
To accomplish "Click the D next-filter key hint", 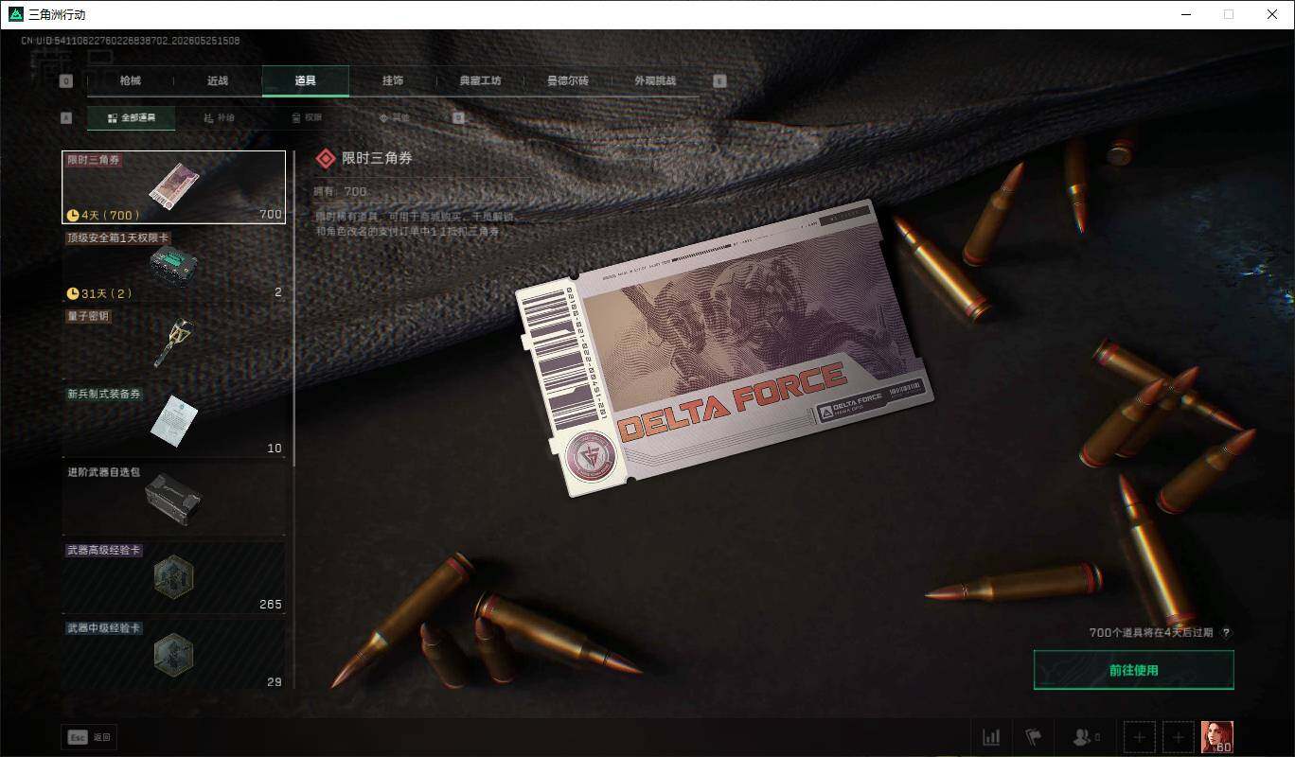I will [x=458, y=118].
